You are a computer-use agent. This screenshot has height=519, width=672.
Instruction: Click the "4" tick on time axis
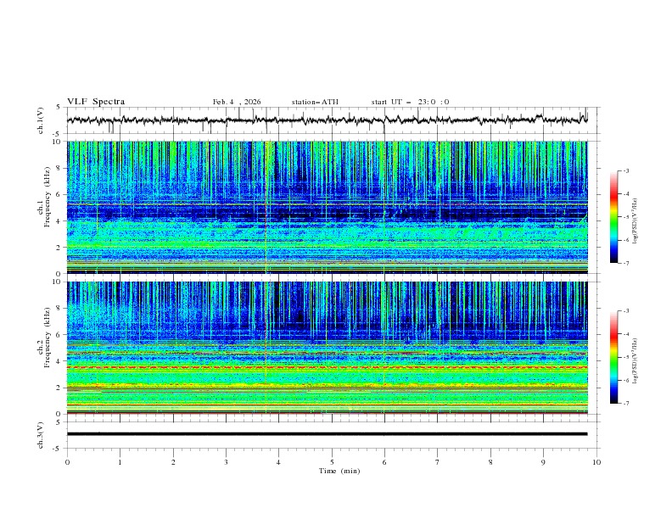278,462
